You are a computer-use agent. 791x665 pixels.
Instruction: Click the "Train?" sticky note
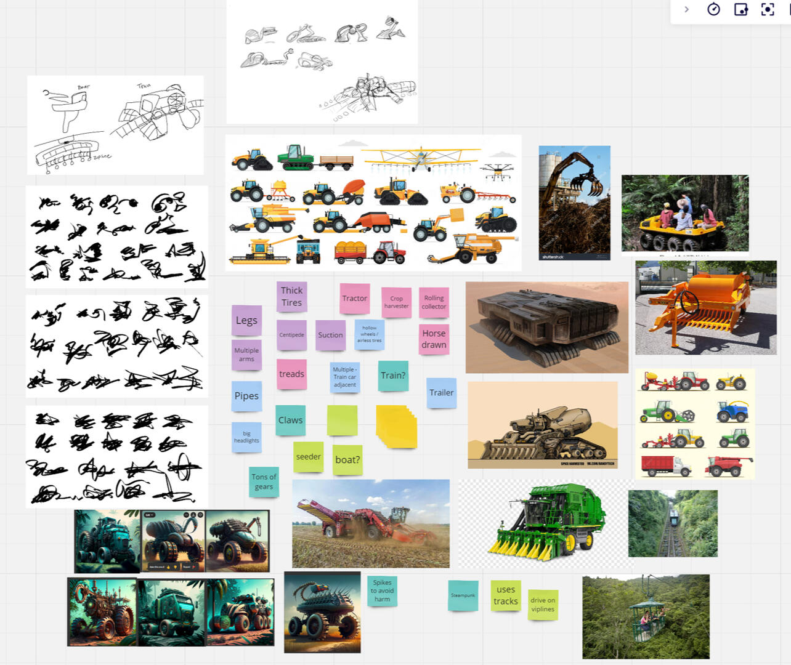point(392,376)
